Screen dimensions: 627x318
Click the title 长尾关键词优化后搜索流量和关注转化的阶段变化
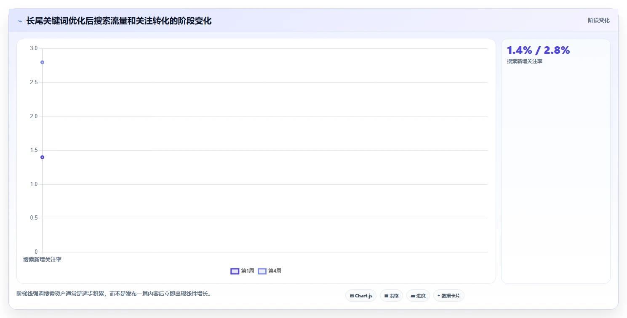[x=119, y=21]
